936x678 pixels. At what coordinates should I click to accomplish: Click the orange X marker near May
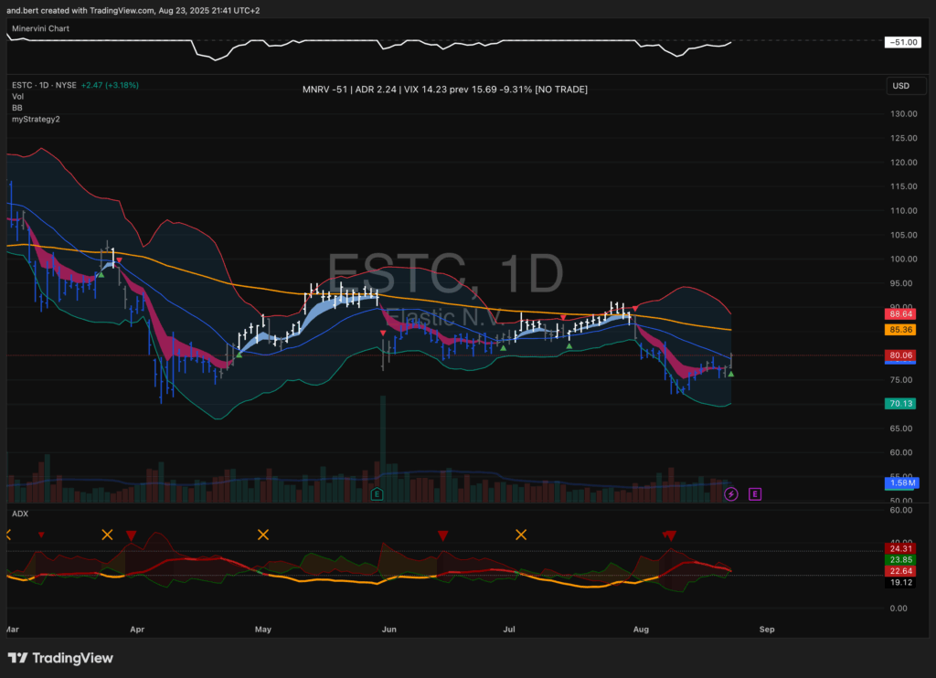[x=263, y=535]
